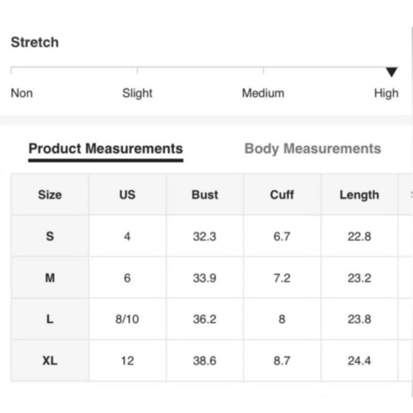Click the Length column header

coord(359,194)
